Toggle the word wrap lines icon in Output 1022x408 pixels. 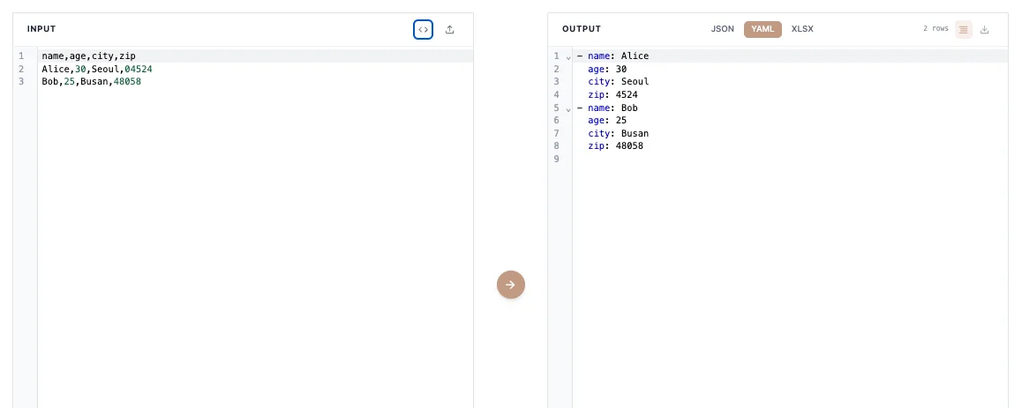pos(964,29)
